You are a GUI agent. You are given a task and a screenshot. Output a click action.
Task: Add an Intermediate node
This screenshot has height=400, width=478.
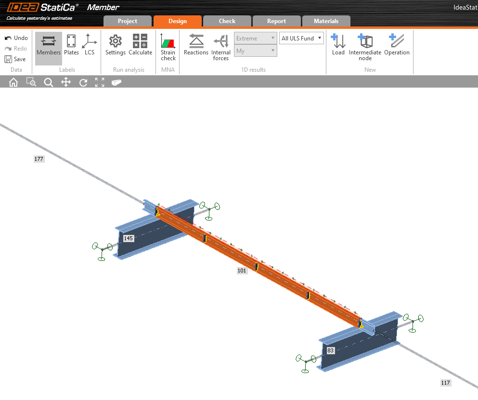(365, 46)
